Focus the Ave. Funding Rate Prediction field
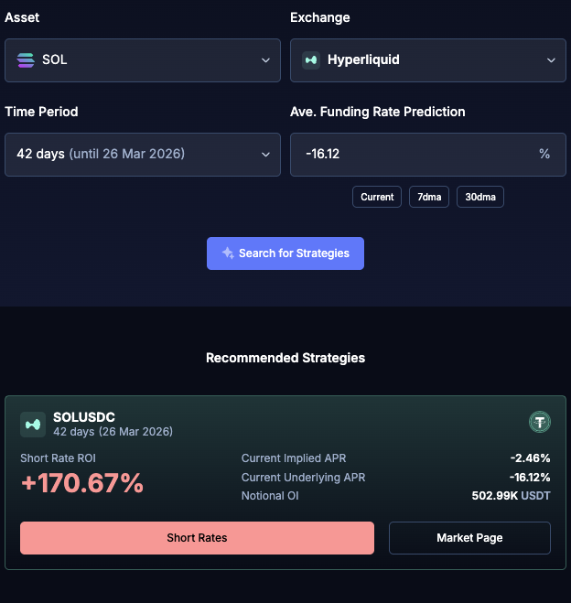 tap(412, 154)
